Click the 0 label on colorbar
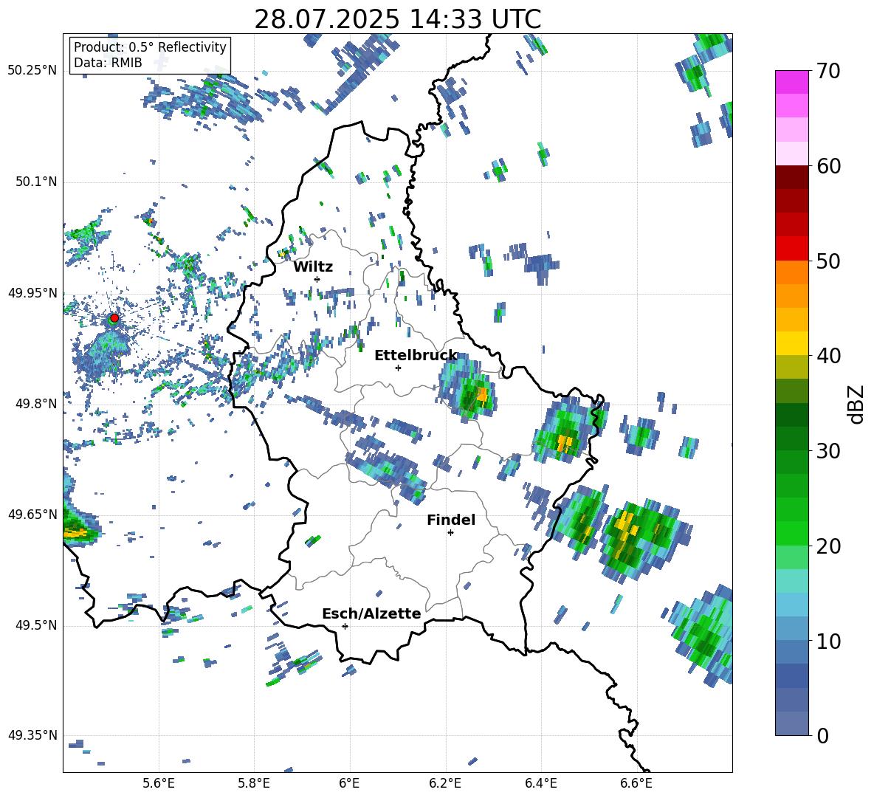This screenshot has width=874, height=798. pos(822,736)
